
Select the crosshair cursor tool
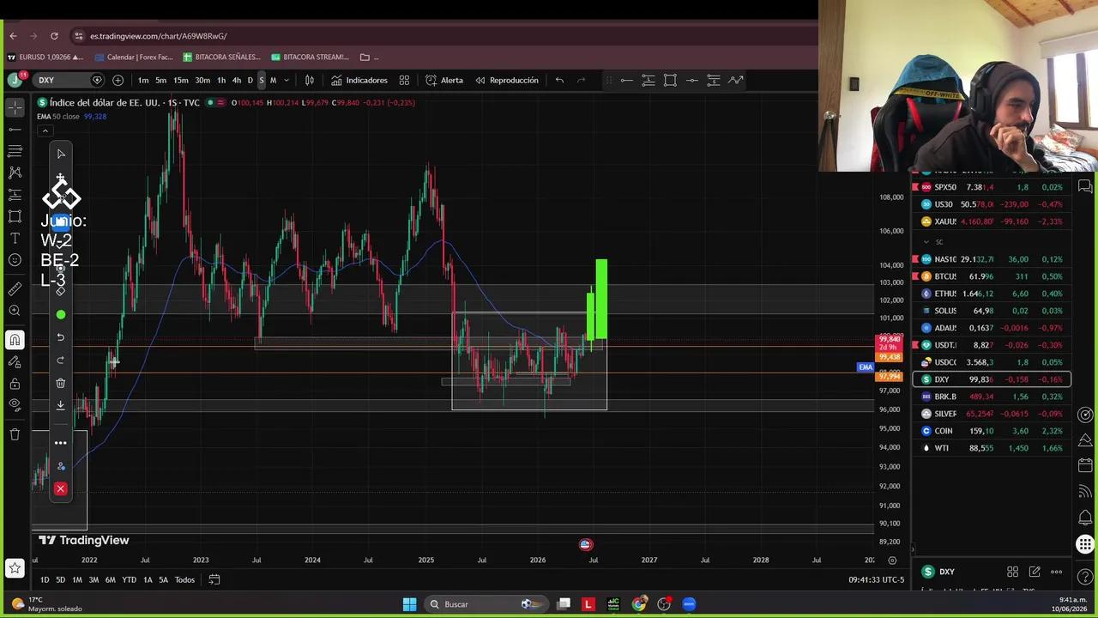pyautogui.click(x=15, y=107)
